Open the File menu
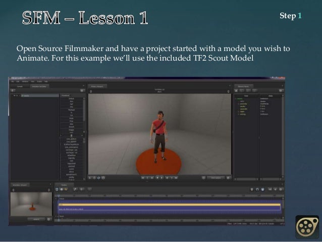 (x=13, y=82)
